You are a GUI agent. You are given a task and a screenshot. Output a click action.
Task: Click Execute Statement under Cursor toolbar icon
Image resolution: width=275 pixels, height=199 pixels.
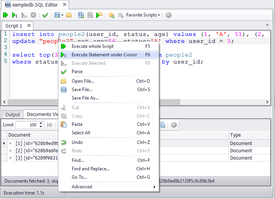point(15,15)
